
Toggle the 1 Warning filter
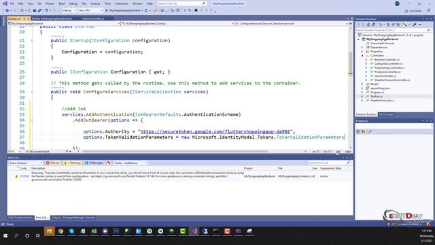click(x=72, y=163)
